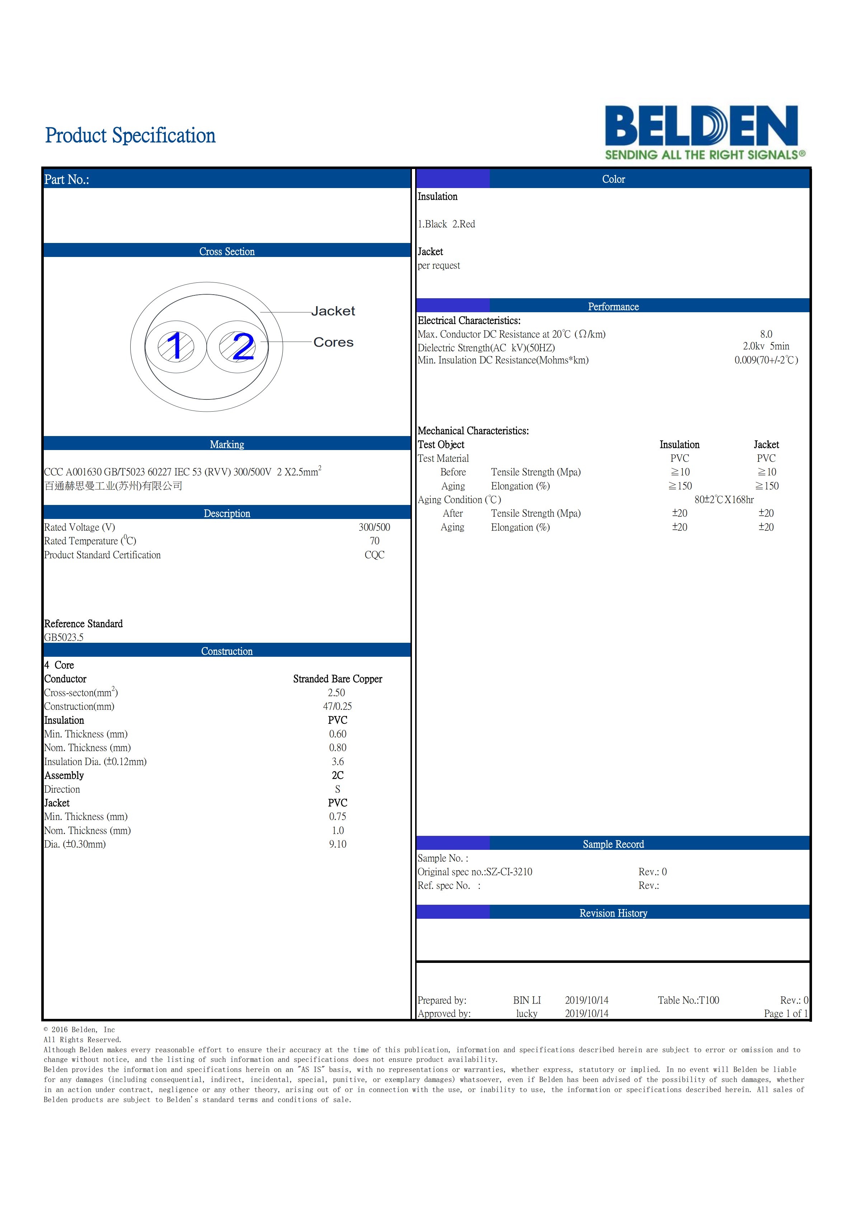Click the direction value 'S'

click(x=338, y=789)
